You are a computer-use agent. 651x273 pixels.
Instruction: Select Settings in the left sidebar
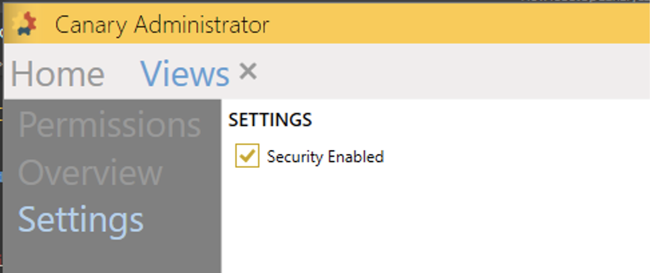point(81,220)
